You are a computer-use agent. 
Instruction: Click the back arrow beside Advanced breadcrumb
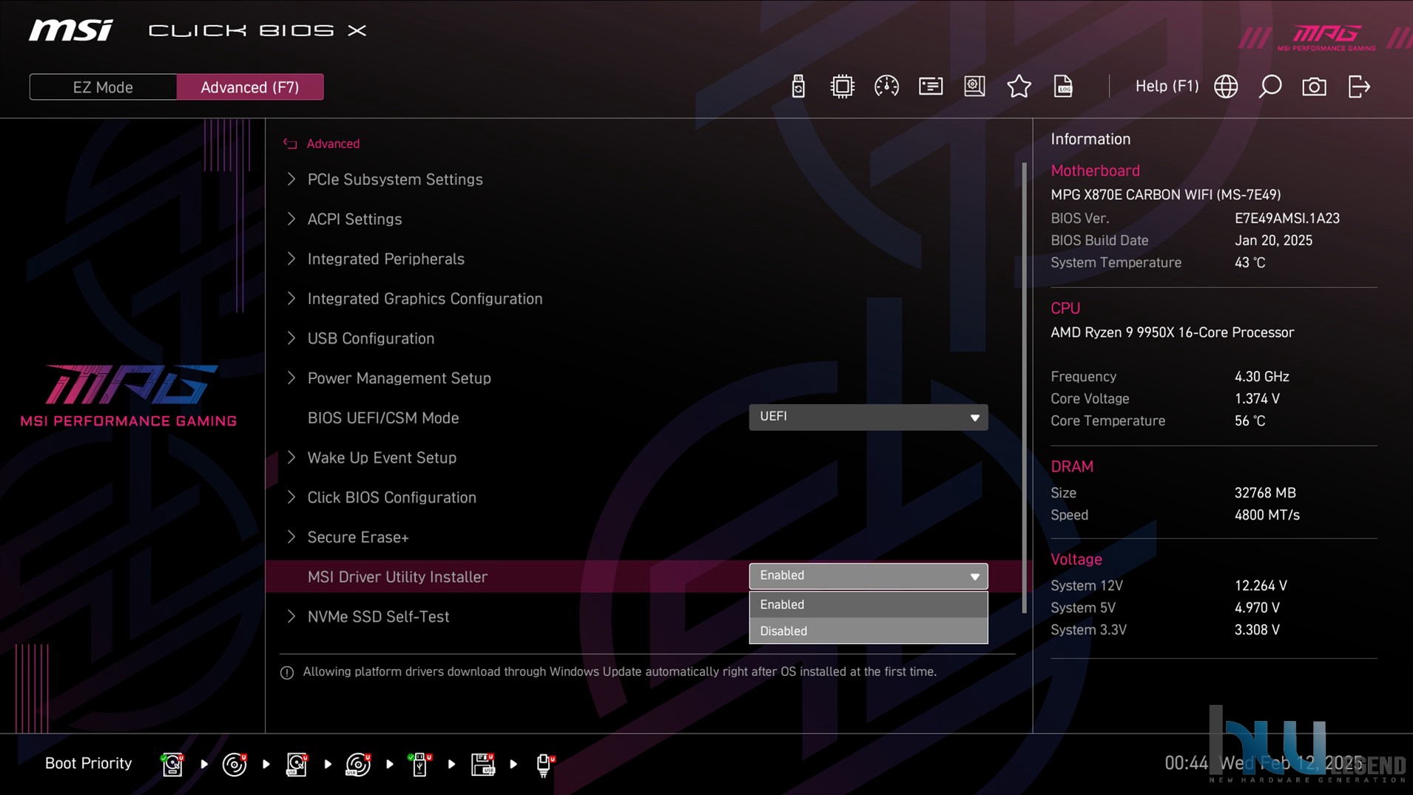pos(290,144)
